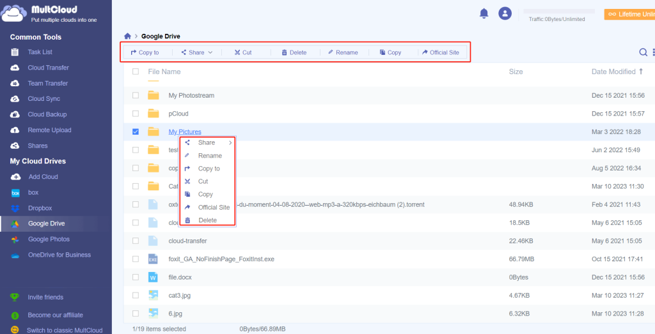The width and height of the screenshot is (655, 334).
Task: Toggle the select-all checkbox in header
Action: [x=136, y=72]
